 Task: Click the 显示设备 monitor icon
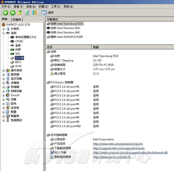click(8, 79)
